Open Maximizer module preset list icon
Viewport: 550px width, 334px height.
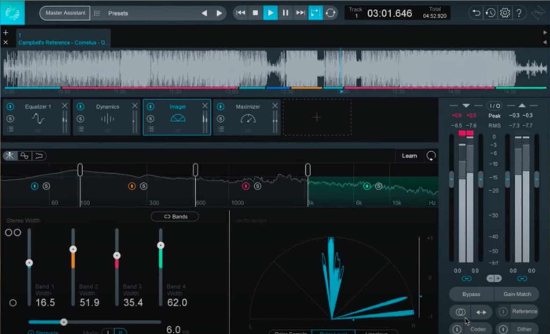click(x=220, y=129)
